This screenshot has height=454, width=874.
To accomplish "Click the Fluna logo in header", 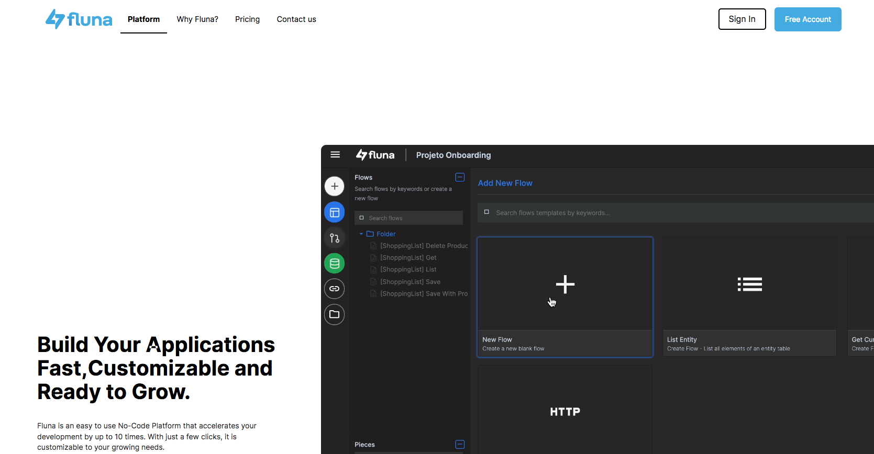I will click(79, 19).
